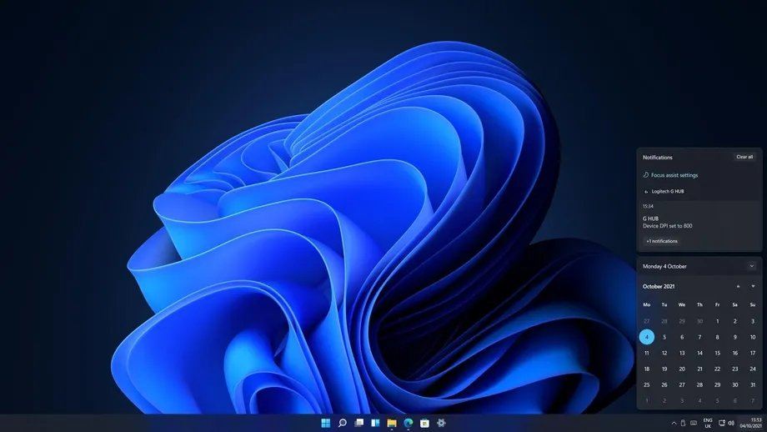Launch Microsoft Edge from the taskbar
Screen dimensions: 767x432
(409, 423)
